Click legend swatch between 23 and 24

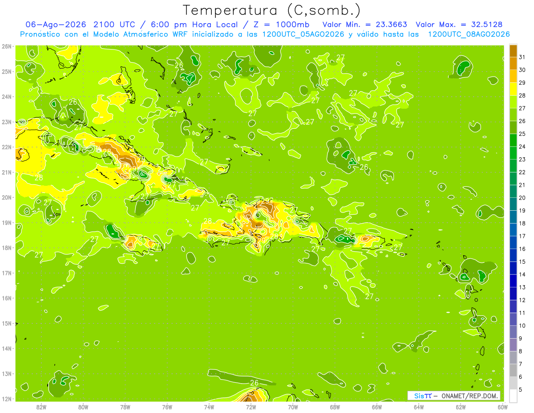513,153
